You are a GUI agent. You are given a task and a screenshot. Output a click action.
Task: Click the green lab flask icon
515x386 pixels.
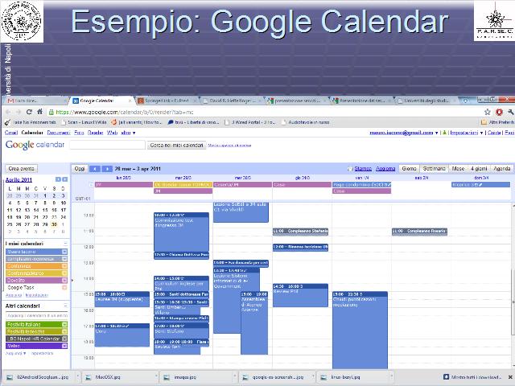[x=445, y=133]
